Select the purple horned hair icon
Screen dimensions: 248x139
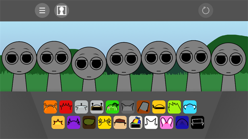(x=74, y=122)
